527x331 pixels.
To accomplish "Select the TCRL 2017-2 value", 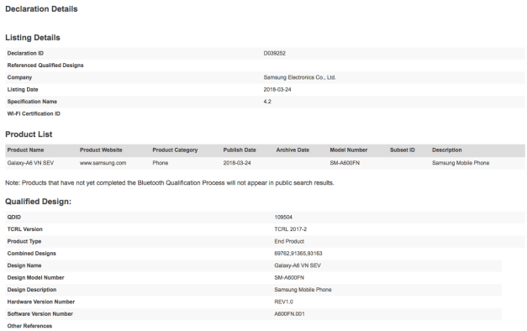I will [290, 229].
